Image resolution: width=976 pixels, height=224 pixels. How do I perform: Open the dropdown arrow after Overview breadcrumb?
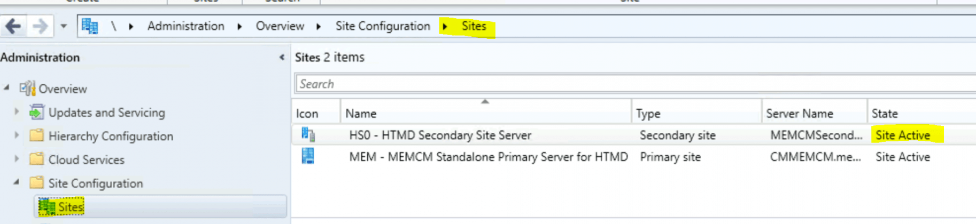[x=319, y=26]
